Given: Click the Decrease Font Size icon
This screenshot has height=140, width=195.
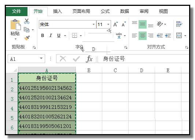Looking at the screenshot, I should (124, 24).
